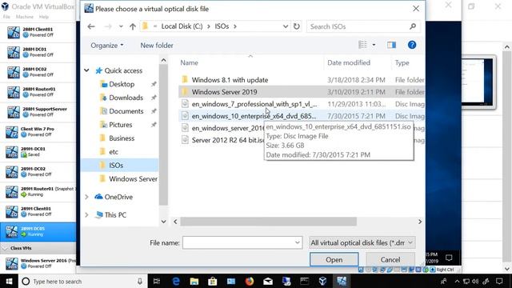Go up one folder level

point(132,26)
